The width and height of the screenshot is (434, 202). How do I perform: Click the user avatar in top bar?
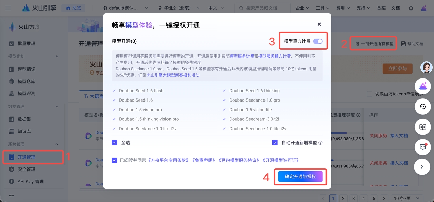coord(424,8)
